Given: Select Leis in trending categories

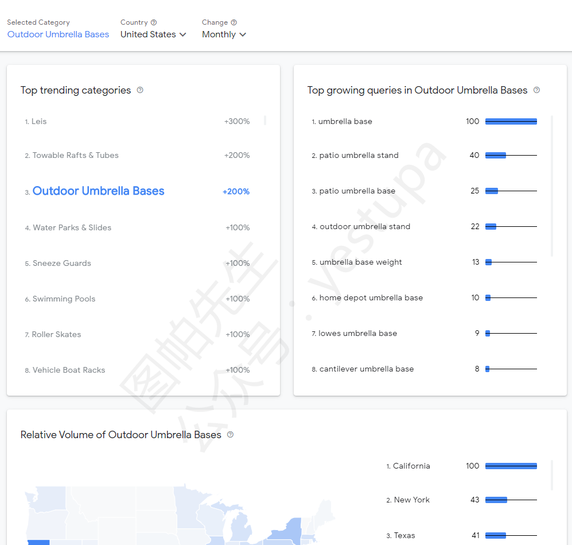Looking at the screenshot, I should 39,122.
